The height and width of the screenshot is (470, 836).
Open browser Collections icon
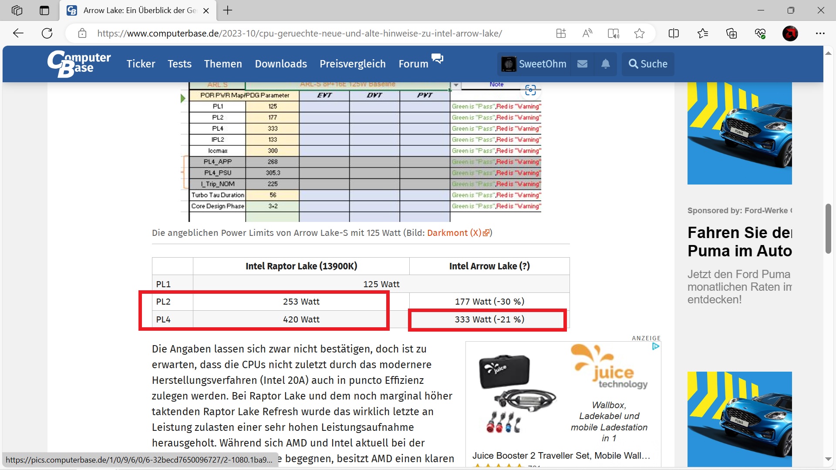click(731, 34)
